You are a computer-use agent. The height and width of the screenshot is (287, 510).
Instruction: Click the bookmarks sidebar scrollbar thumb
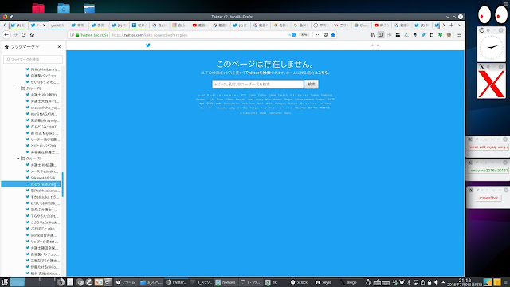point(62,184)
